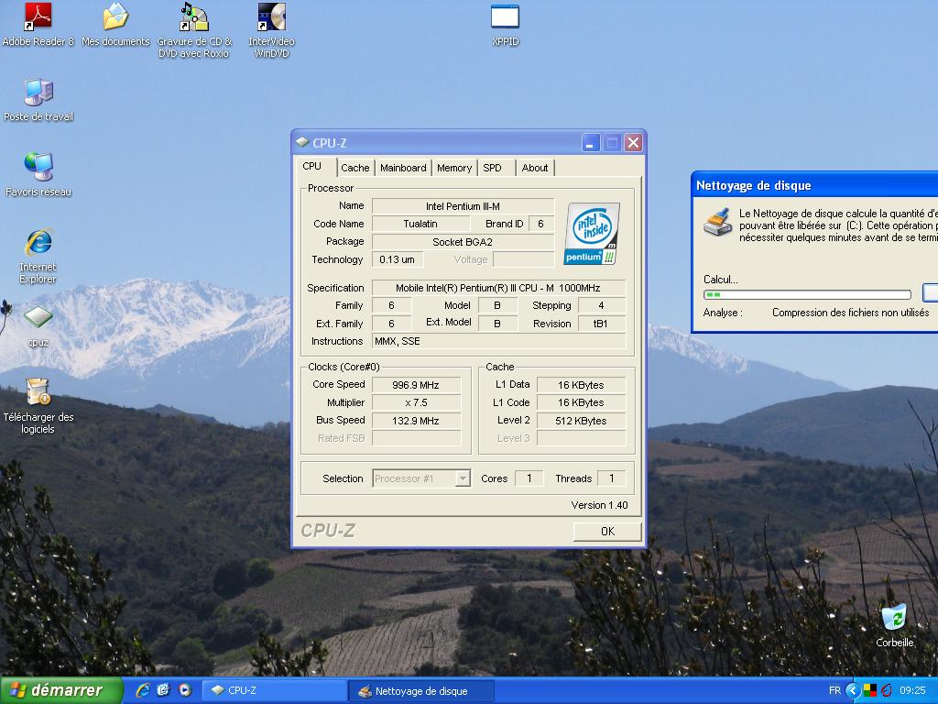The height and width of the screenshot is (704, 938).
Task: Click the Windows Media Player quick launch icon
Action: 185,690
